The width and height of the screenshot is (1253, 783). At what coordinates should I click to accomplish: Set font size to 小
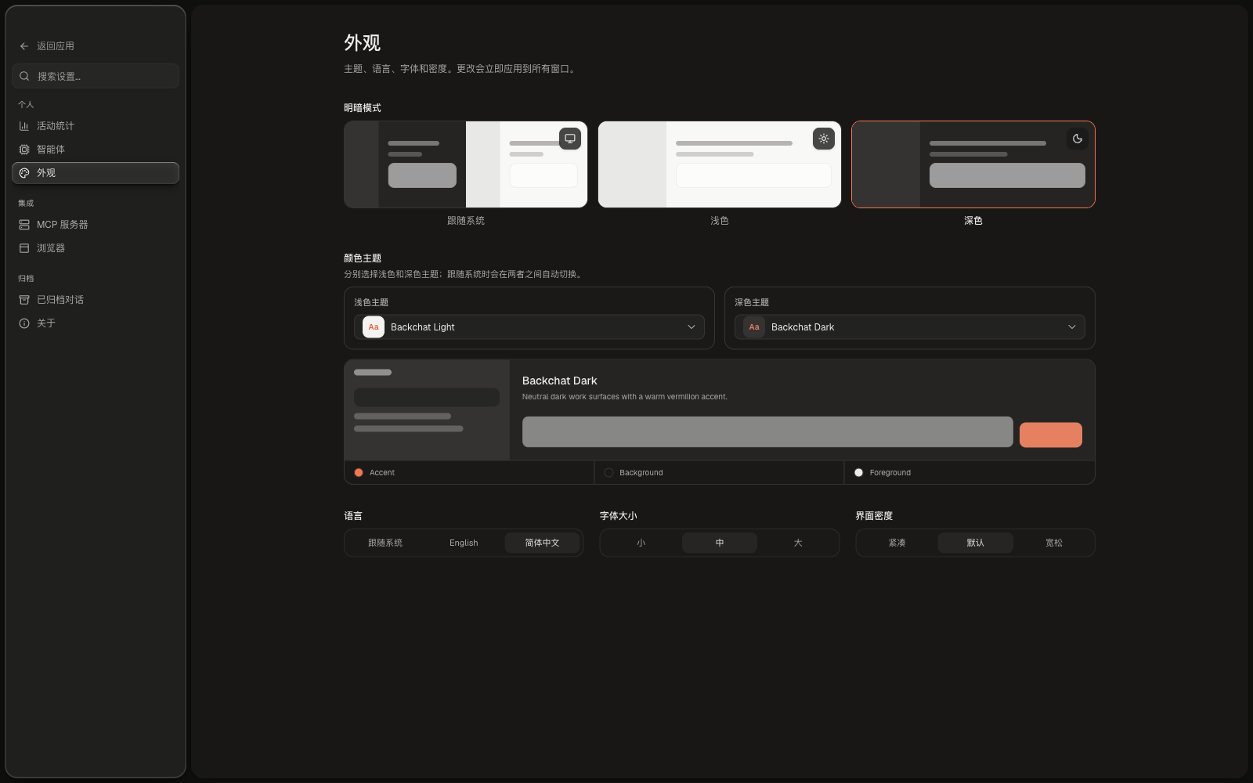(641, 543)
